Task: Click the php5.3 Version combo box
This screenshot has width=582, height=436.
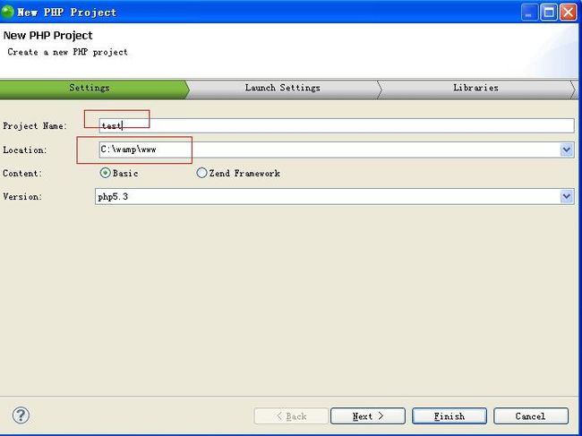Action: [x=335, y=196]
